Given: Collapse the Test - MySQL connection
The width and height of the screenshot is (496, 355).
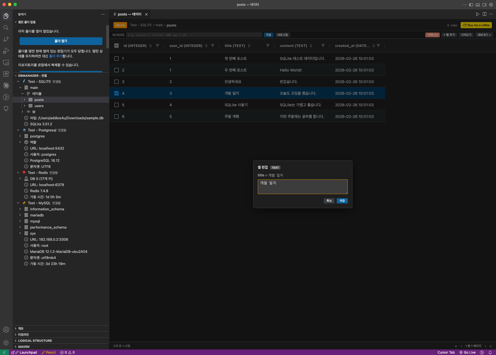Looking at the screenshot, I should (x=18, y=203).
